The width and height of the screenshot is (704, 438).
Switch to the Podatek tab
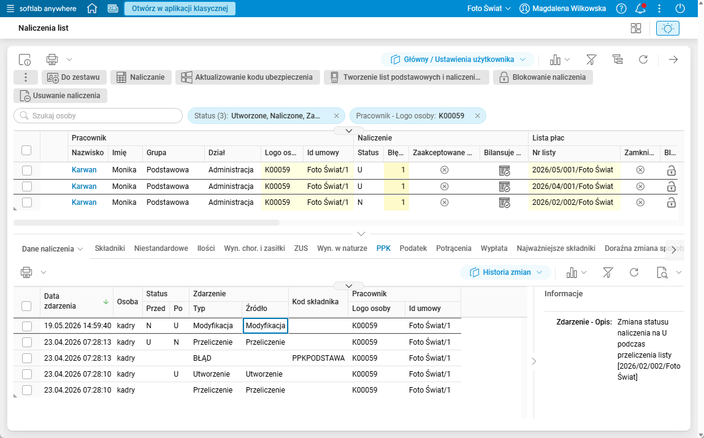(x=413, y=248)
